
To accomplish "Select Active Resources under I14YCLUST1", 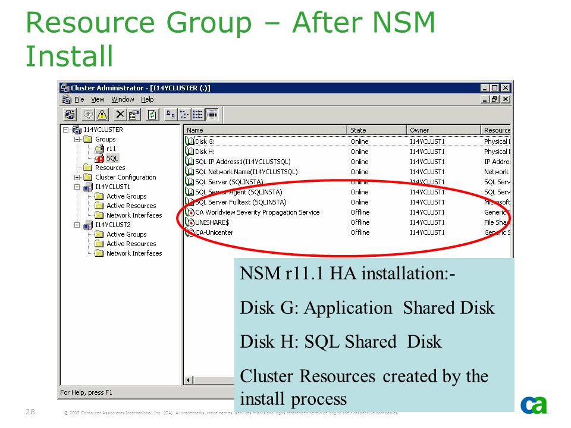I will [131, 206].
